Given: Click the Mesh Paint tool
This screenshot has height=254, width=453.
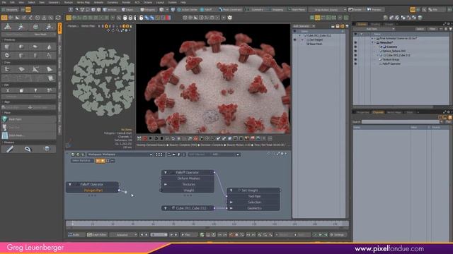Looking at the screenshot, I should point(28,119).
